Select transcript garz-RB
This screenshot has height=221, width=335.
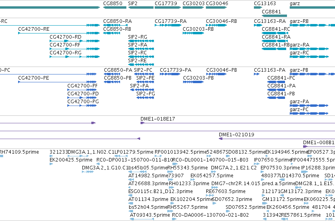click(x=312, y=25)
